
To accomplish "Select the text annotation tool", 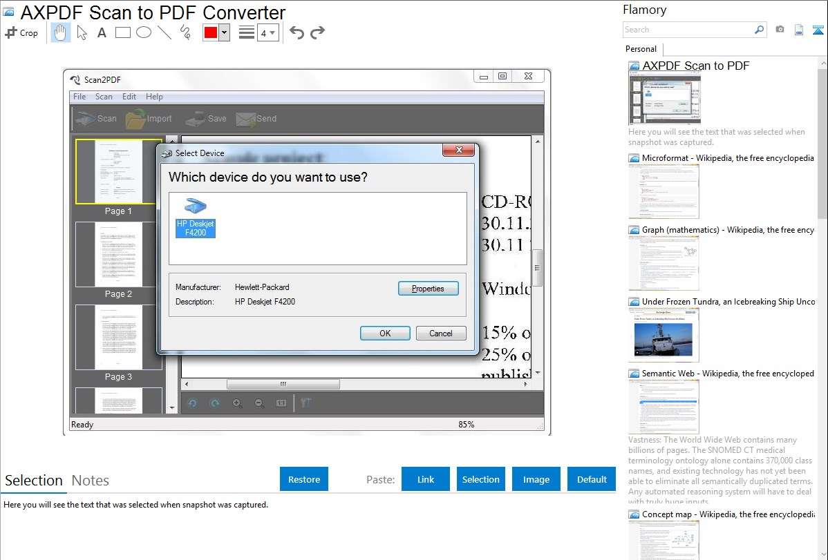I will (102, 32).
